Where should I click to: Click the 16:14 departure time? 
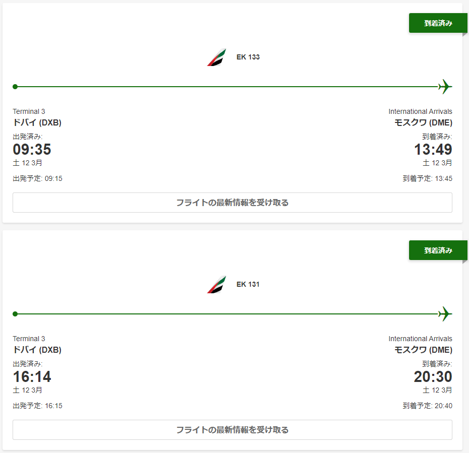32,377
